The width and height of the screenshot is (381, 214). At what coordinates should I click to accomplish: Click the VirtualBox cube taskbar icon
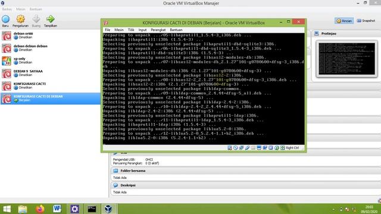coord(108,209)
